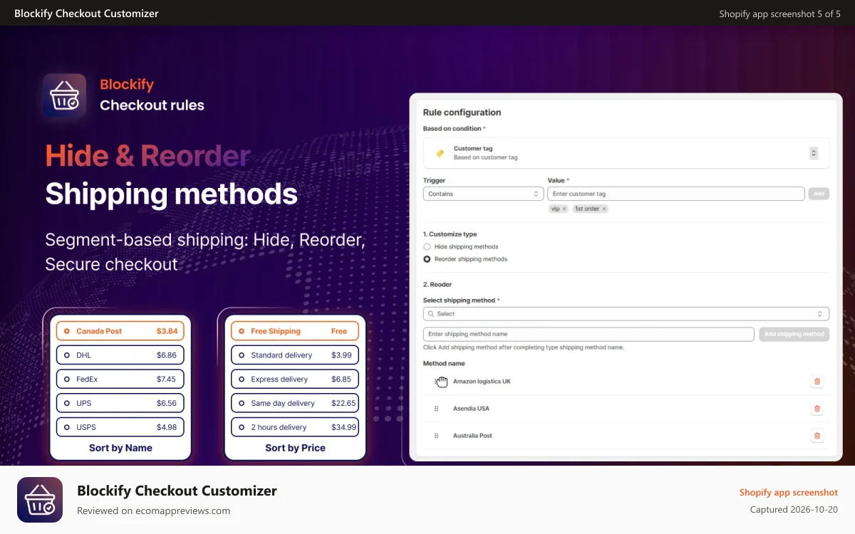Click the 2. Reoder section label
Image resolution: width=855 pixels, height=534 pixels.
coord(437,285)
